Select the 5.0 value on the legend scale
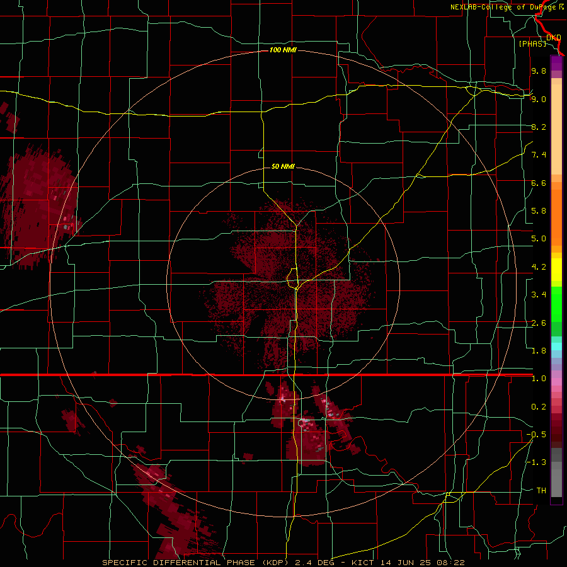 click(539, 239)
